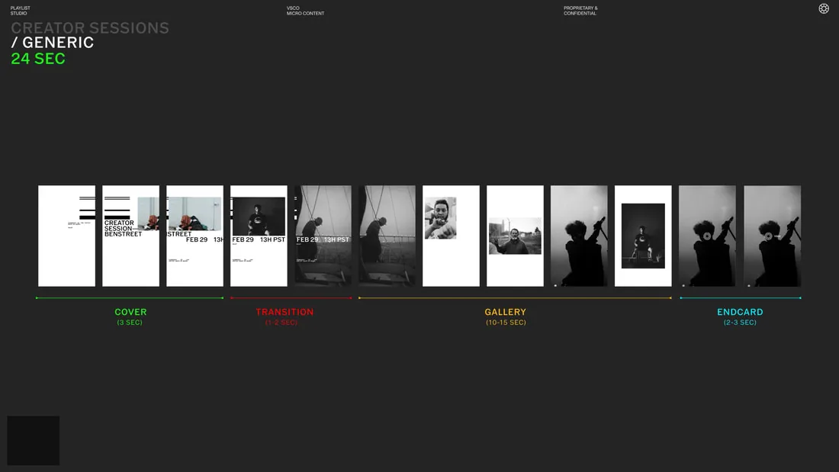This screenshot has width=839, height=472.
Task: Click the PROPRIETARY & CONFIDENTIAL header label
Action: coord(580,11)
